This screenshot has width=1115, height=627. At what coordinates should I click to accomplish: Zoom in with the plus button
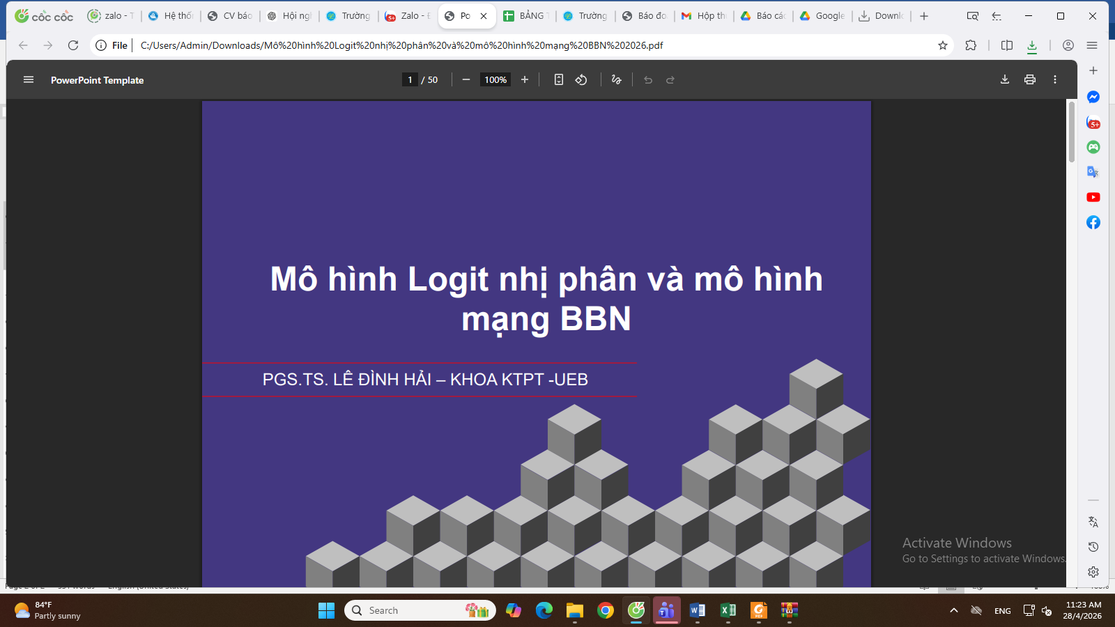(x=525, y=80)
